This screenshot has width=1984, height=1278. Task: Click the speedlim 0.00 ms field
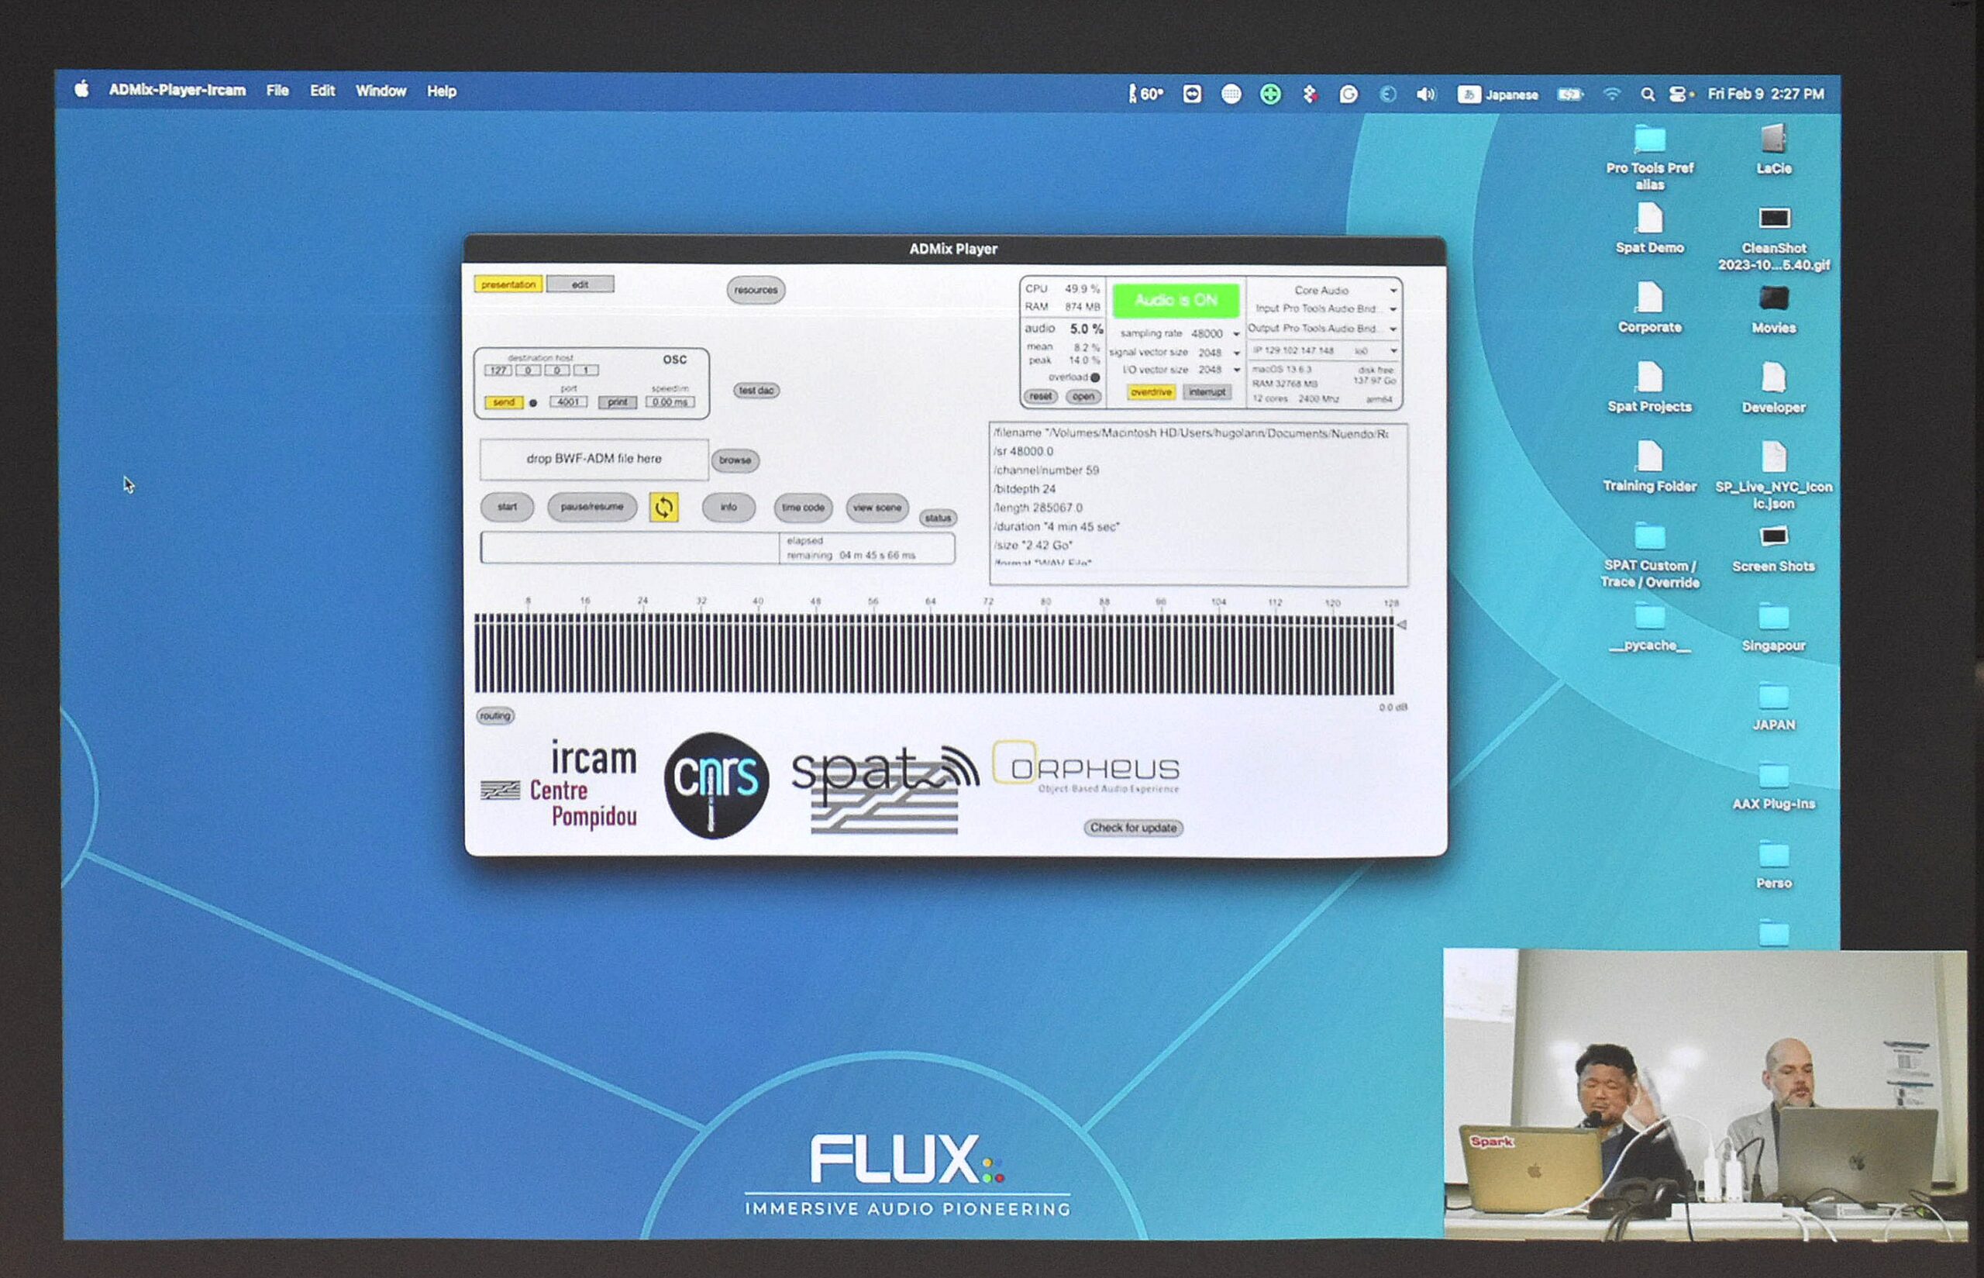coord(670,402)
